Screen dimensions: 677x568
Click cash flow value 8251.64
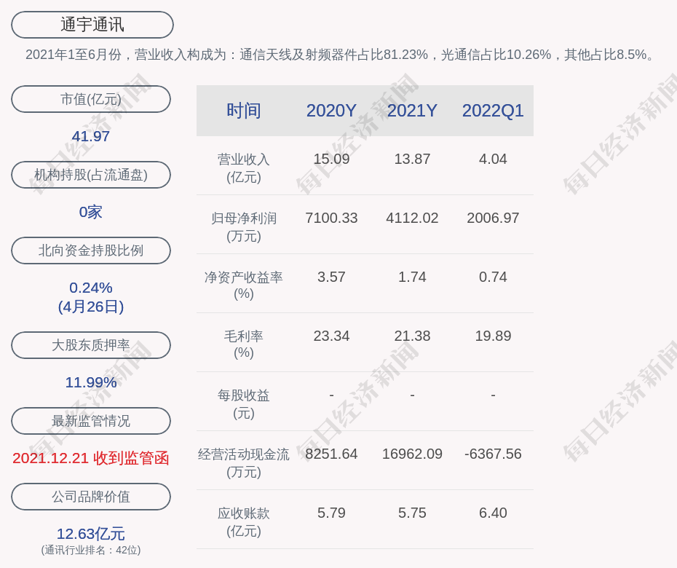[331, 454]
